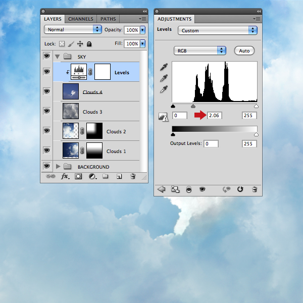Collapse Layers panel double-arrow icon

(144, 12)
